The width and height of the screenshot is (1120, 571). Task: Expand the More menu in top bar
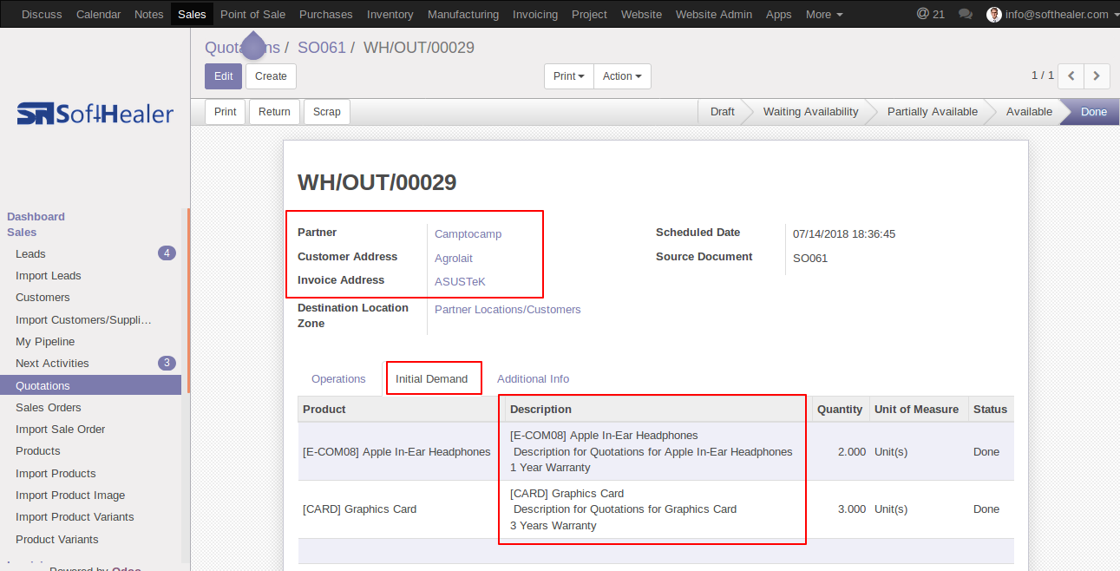(824, 14)
